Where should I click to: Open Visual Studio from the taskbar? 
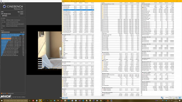pyautogui.click(x=79, y=100)
